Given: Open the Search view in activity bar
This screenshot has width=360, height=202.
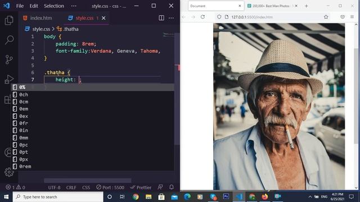Looking at the screenshot, I should click(x=9, y=40).
